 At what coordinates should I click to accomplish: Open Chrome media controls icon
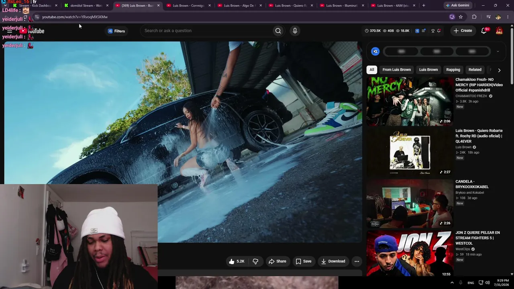[x=488, y=17]
